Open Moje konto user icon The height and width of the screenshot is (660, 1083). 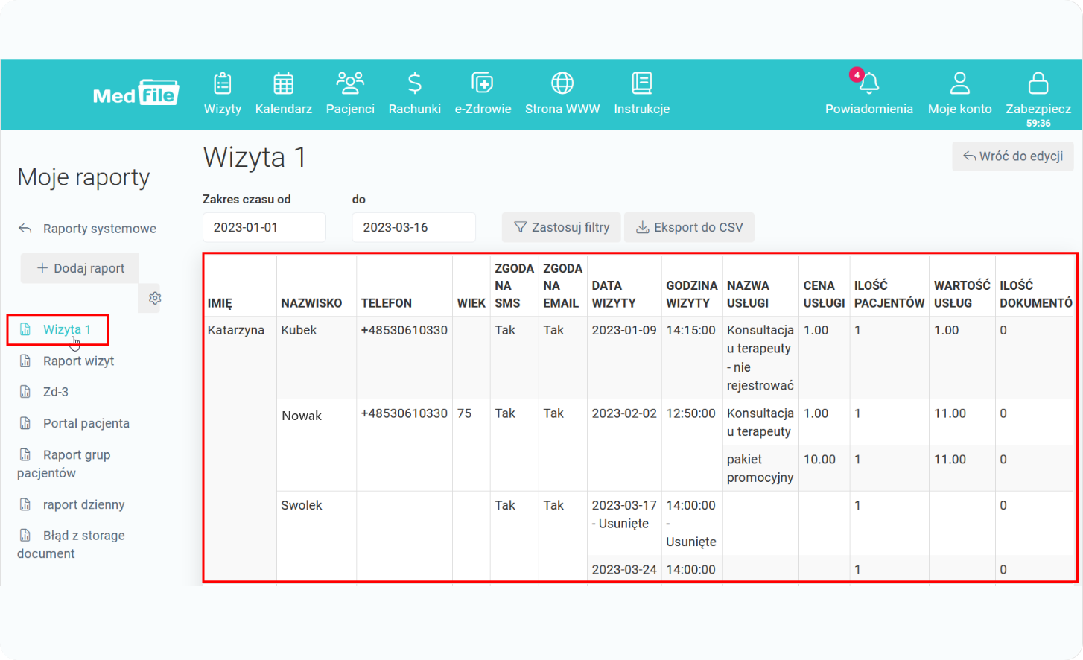click(960, 83)
